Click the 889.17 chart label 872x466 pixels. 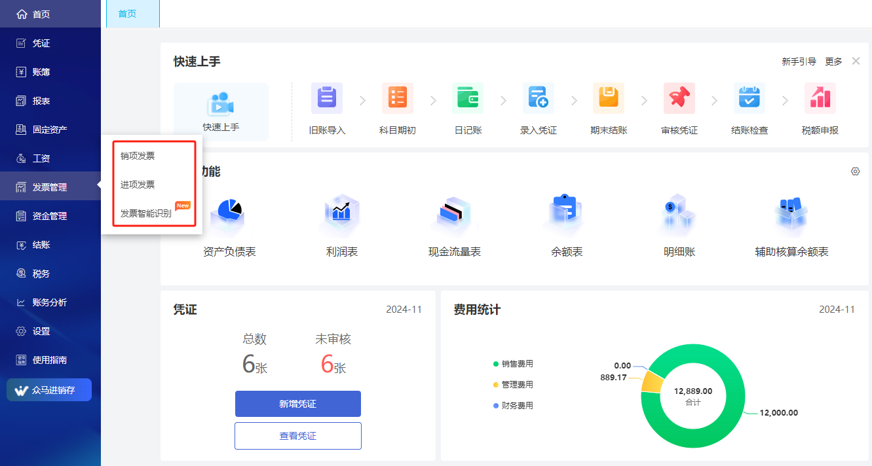pyautogui.click(x=613, y=378)
